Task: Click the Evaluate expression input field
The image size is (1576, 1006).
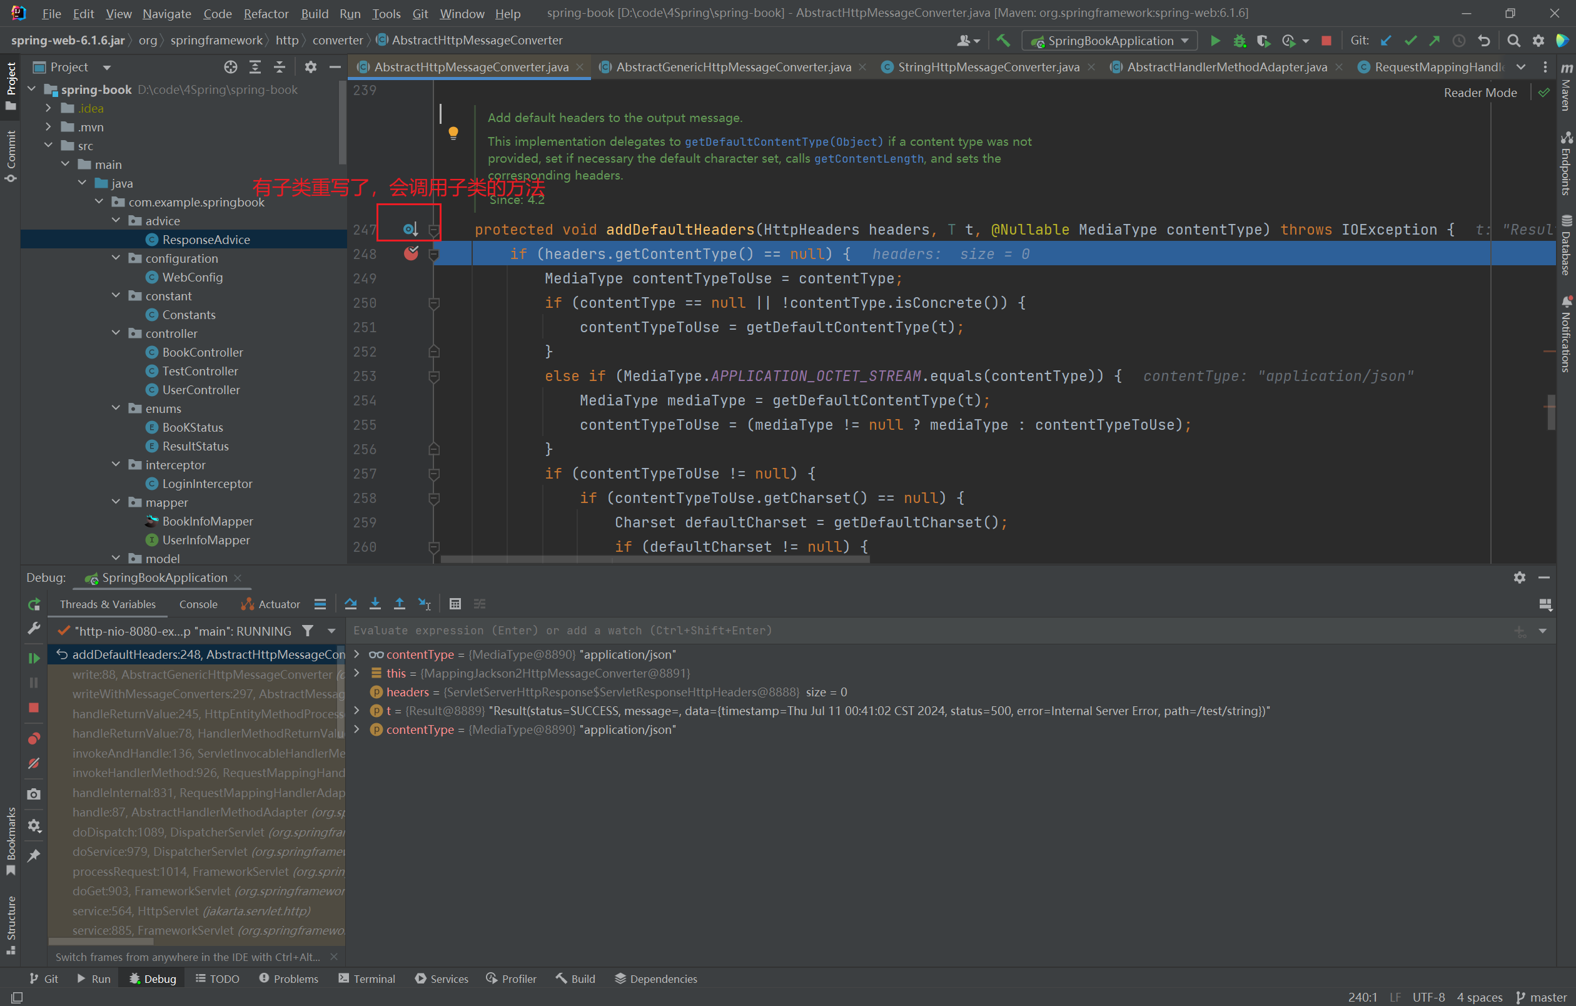Action: pyautogui.click(x=929, y=630)
